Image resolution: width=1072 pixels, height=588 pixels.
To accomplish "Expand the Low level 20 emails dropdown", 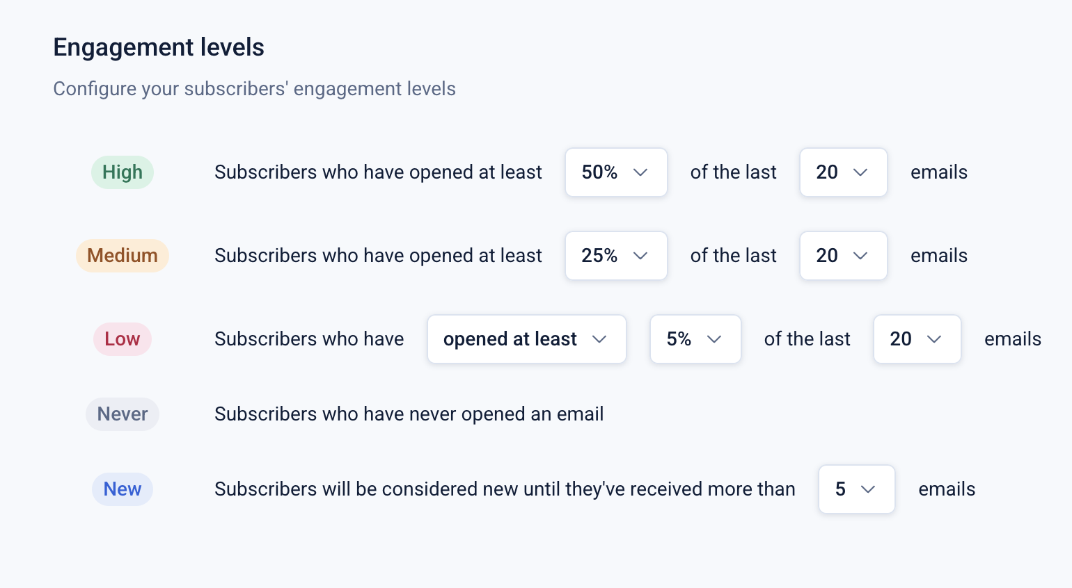I will coord(916,339).
